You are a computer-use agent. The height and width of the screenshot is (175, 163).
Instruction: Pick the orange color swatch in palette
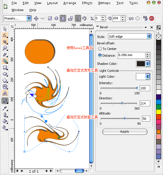159,132
